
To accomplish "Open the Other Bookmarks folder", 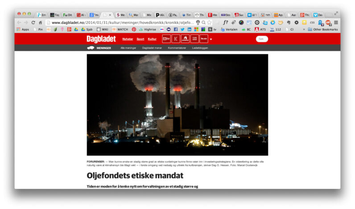I will click(322, 29).
